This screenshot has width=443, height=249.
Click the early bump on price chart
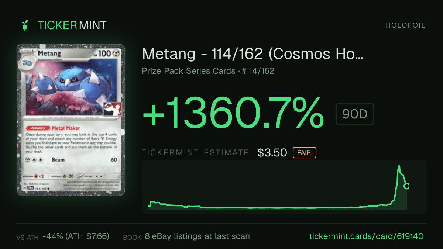(154, 203)
